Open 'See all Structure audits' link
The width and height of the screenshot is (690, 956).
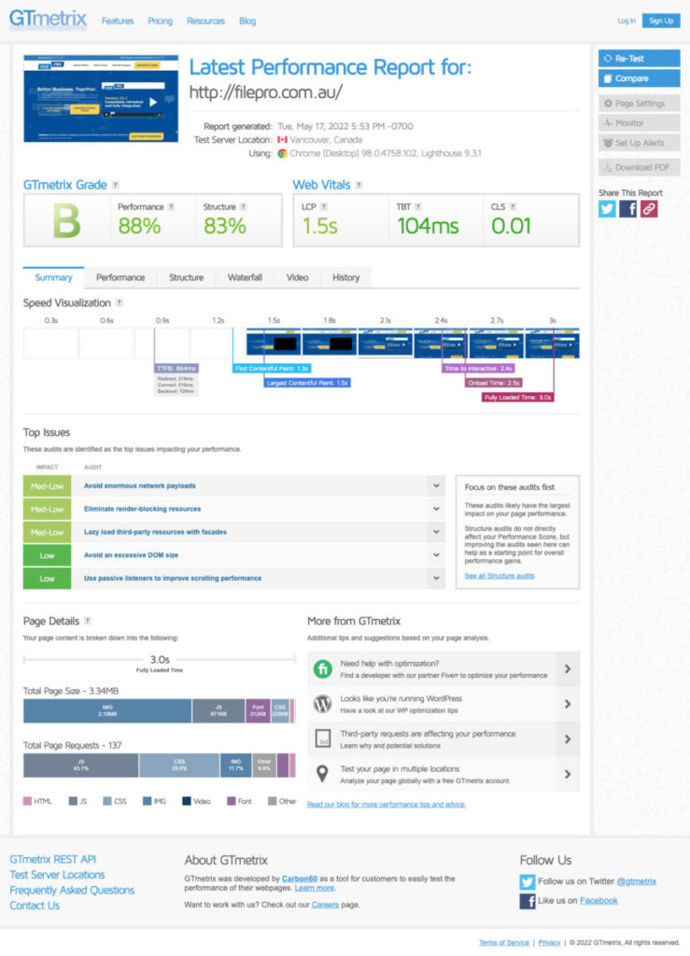500,575
